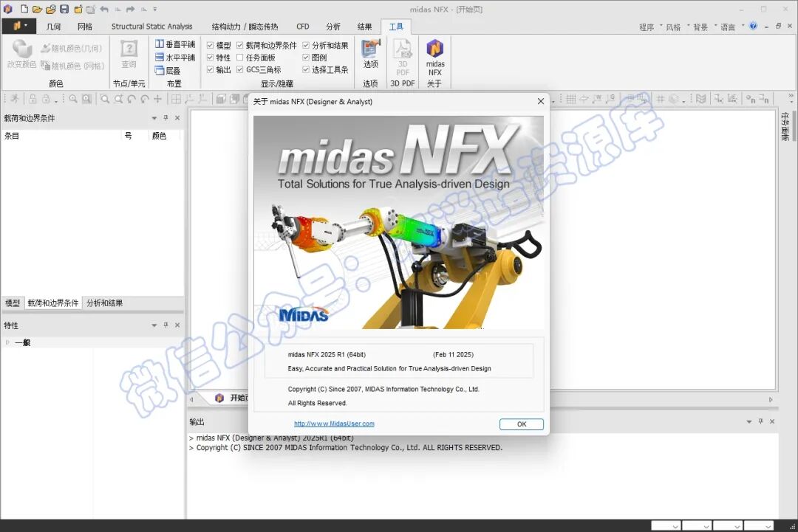
Task: Toggle the 选择工具条 checkbox
Action: [306, 69]
